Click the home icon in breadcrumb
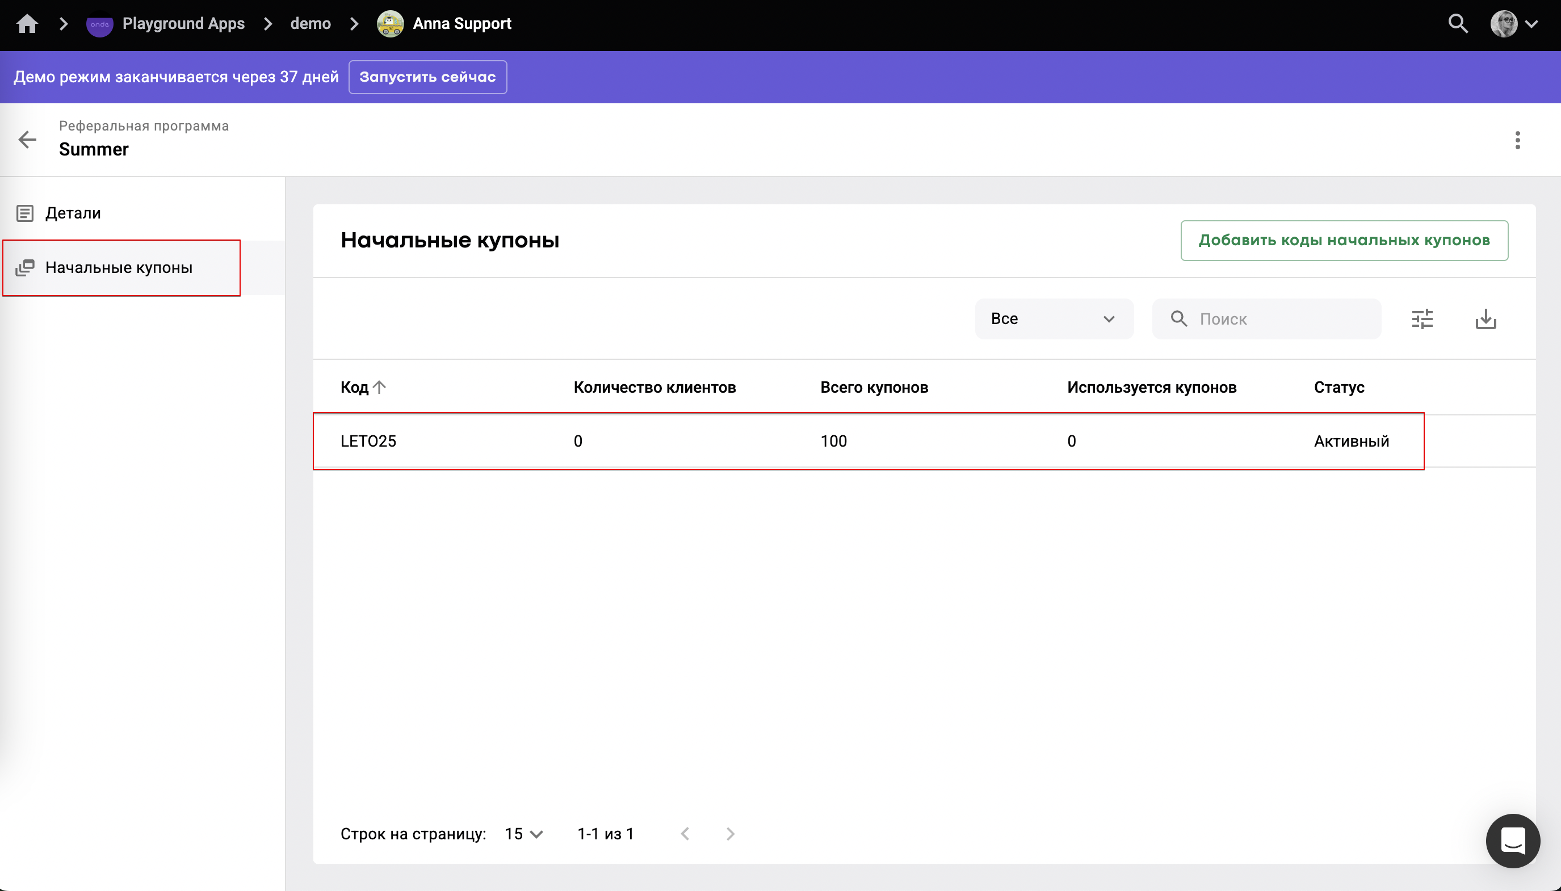 27,24
